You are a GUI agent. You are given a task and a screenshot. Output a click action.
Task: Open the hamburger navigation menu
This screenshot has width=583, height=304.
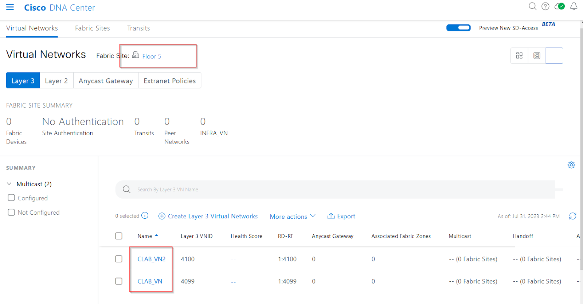10,7
